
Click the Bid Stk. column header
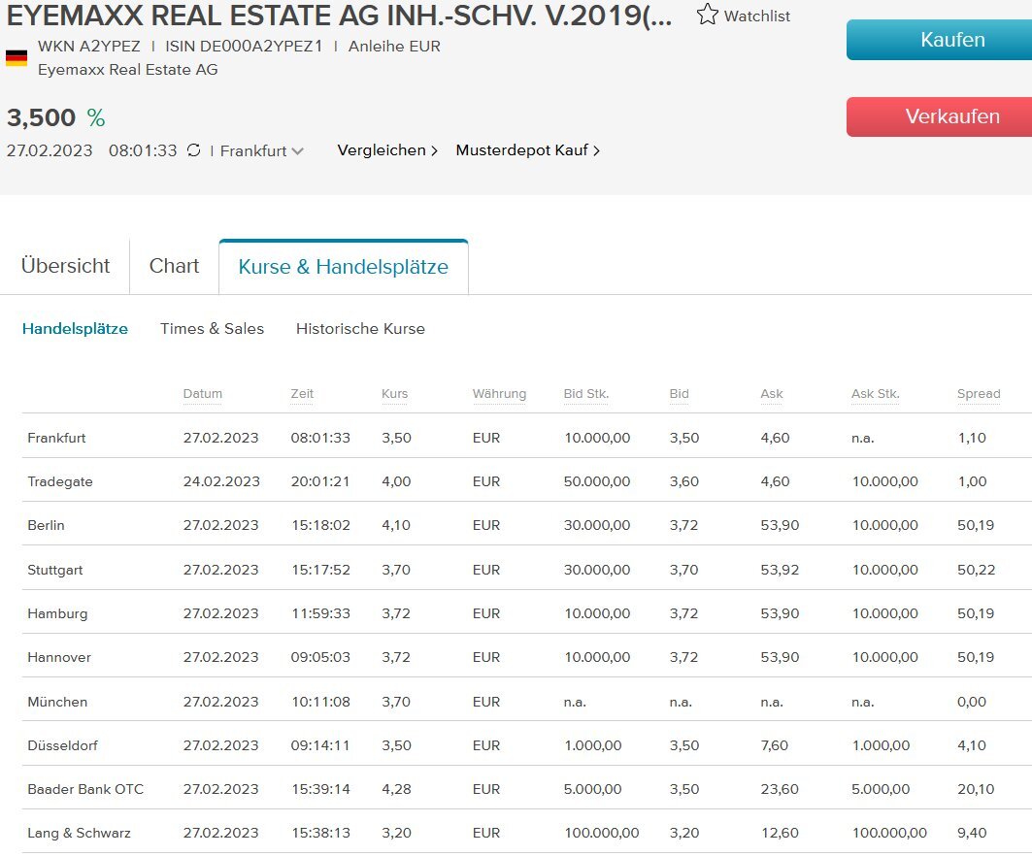click(586, 393)
